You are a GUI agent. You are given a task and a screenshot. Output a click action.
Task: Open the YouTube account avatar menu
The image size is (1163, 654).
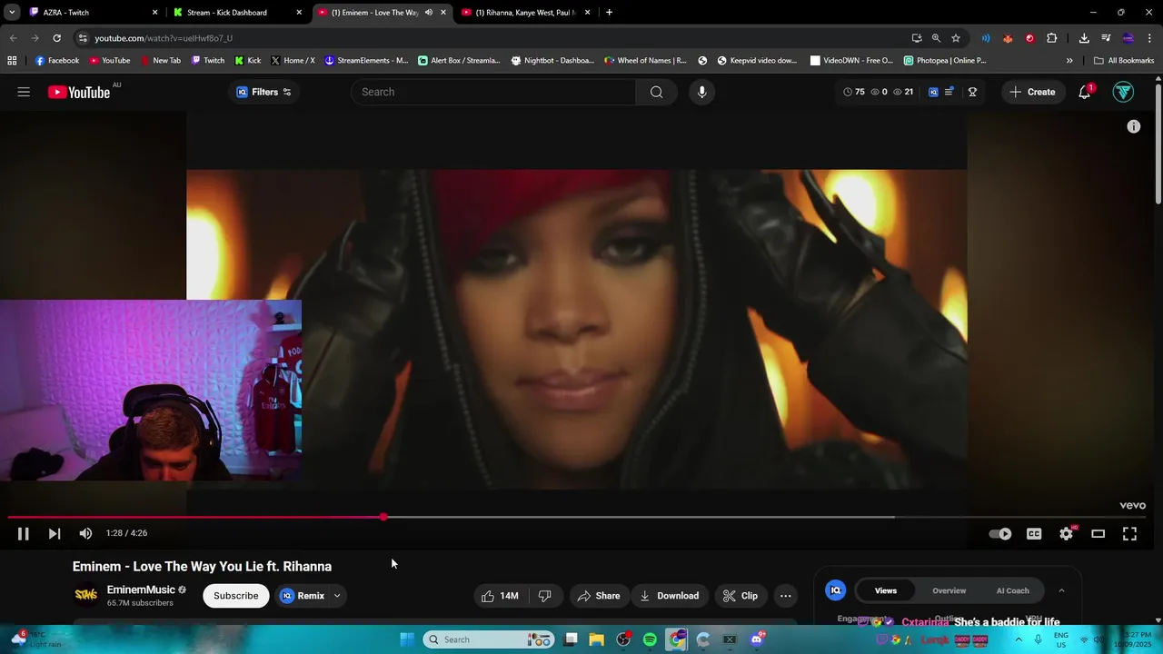point(1124,92)
